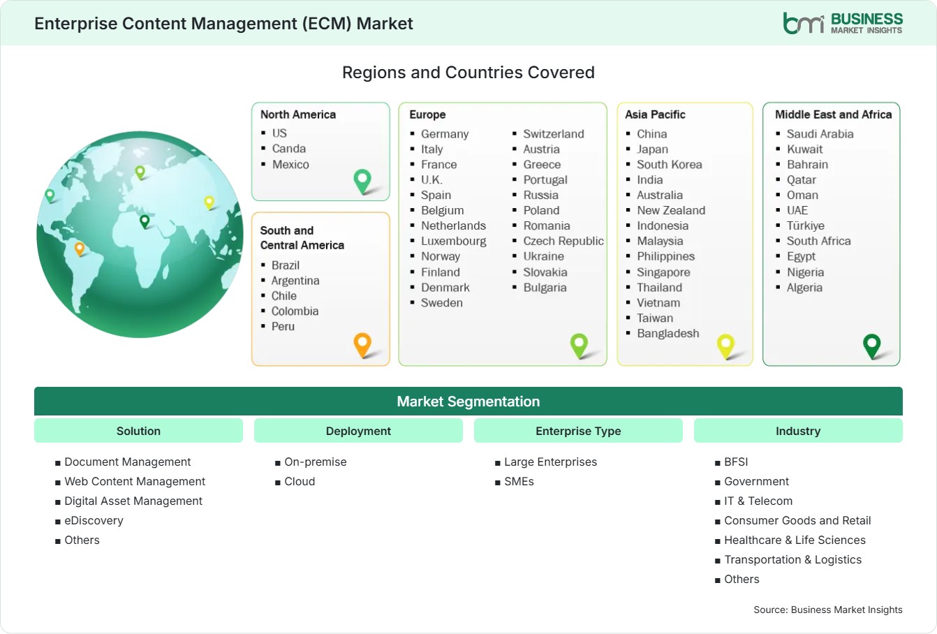Click 'China' in Asia Pacific list
This screenshot has width=937, height=634.
[651, 134]
